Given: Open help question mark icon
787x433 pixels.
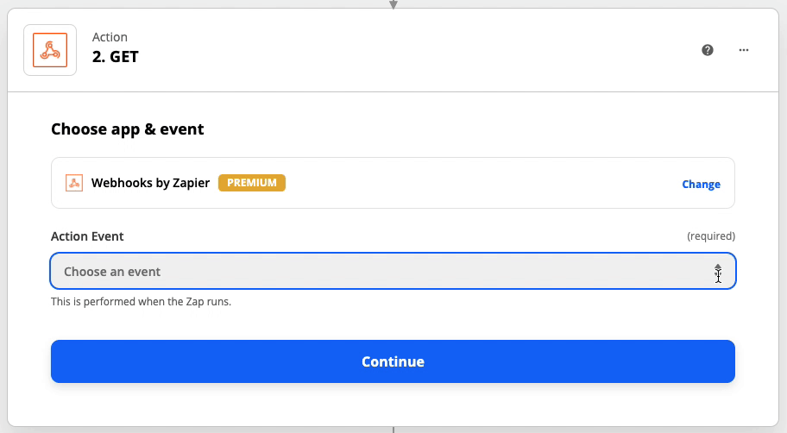Looking at the screenshot, I should pyautogui.click(x=708, y=50).
